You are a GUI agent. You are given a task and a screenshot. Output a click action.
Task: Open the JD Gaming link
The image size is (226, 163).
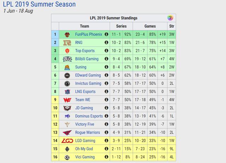[x=84, y=108]
